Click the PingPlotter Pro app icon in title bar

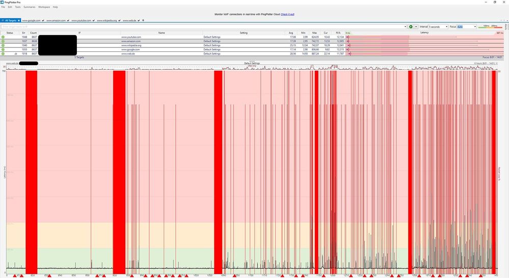click(2, 2)
